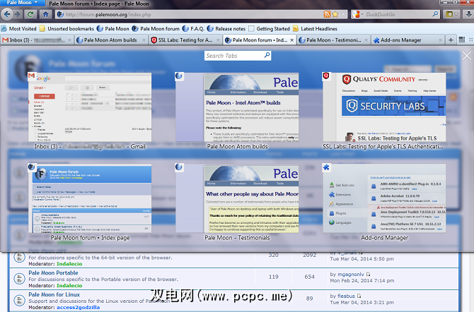
Task: Bookmark this page with the star icon
Action: pyautogui.click(x=335, y=14)
